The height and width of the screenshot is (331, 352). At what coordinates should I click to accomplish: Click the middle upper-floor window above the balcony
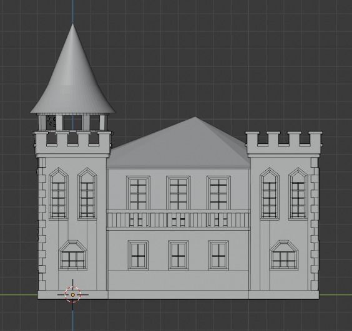pyautogui.click(x=178, y=193)
